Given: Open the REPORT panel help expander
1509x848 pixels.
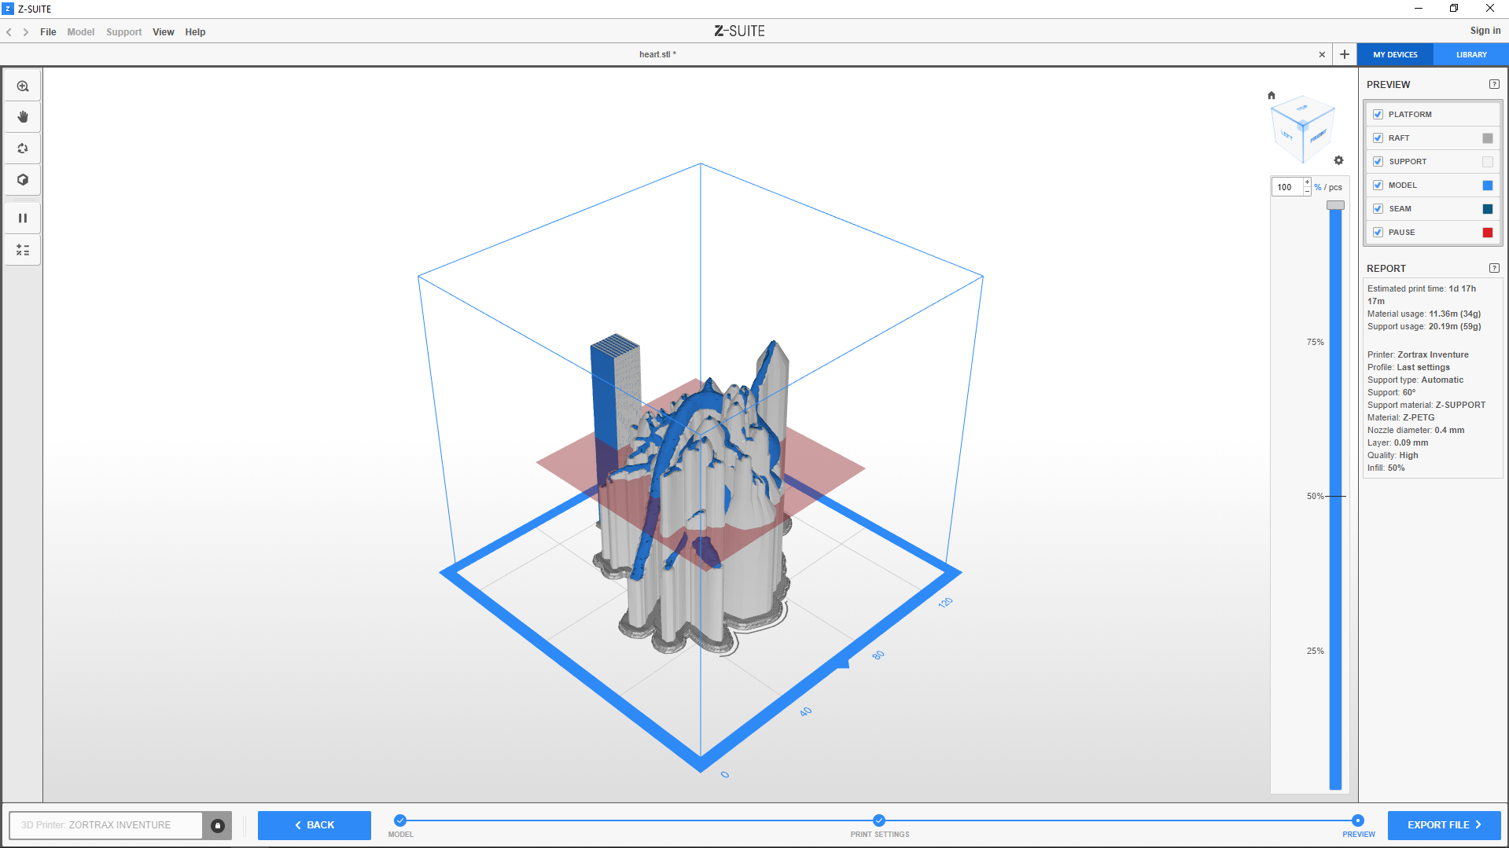Looking at the screenshot, I should click(1494, 268).
